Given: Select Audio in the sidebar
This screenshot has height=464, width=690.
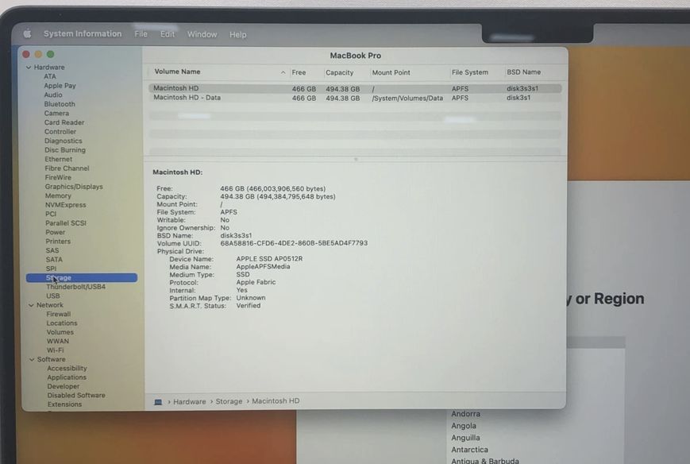Looking at the screenshot, I should (53, 95).
